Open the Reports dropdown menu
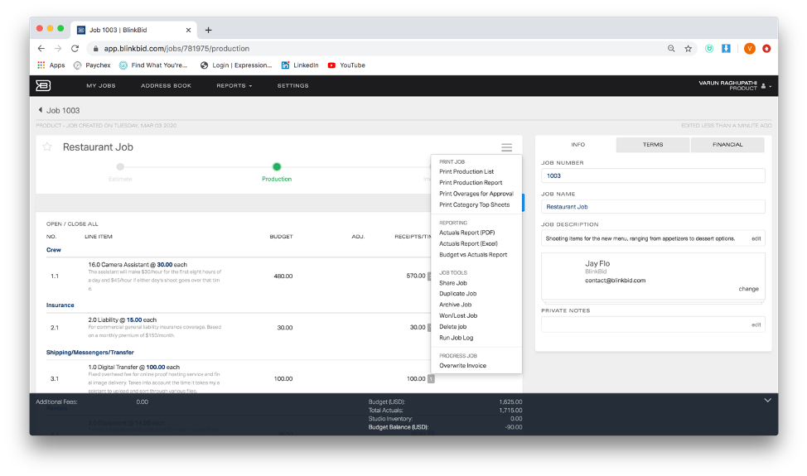Image resolution: width=807 pixels, height=476 pixels. point(234,86)
